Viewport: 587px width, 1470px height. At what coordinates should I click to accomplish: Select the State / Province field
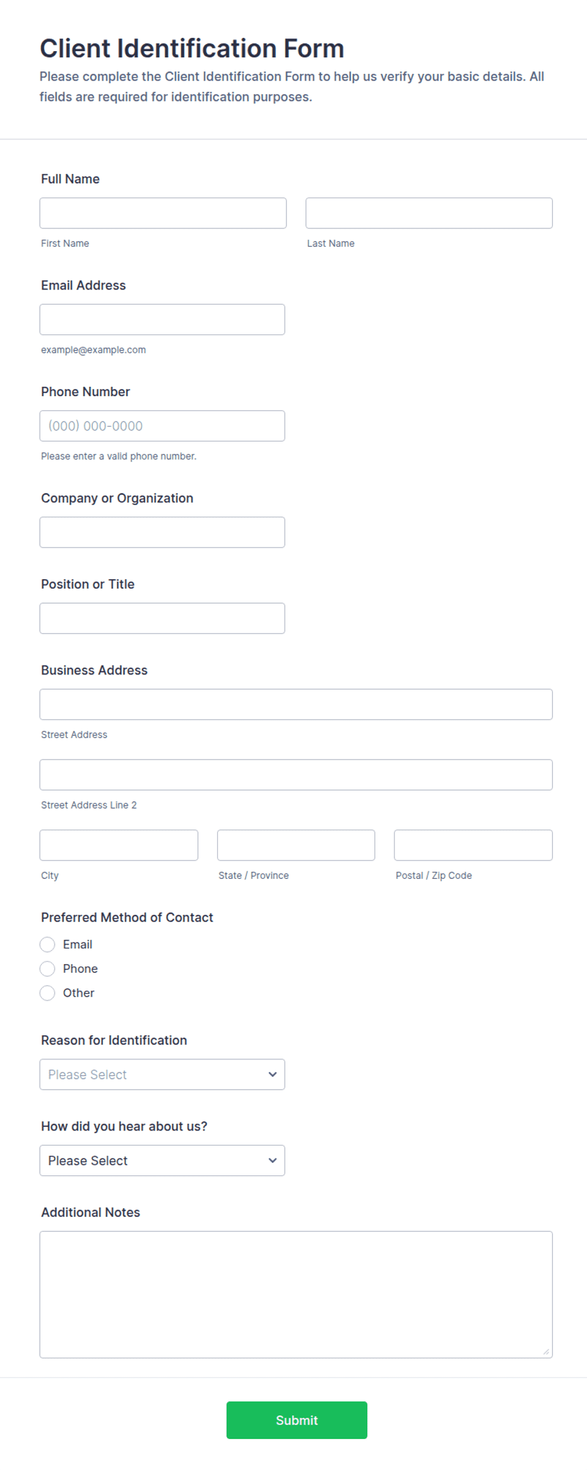coord(296,845)
